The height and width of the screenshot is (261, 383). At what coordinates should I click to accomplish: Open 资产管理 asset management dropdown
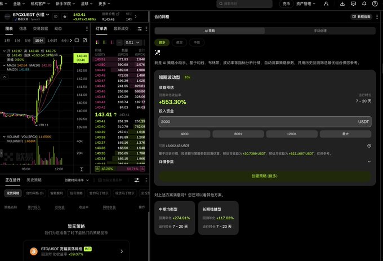306,4
